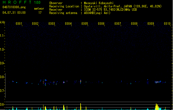The image size is (173, 110).
Task: Click the A504HB(yagi 4el) antenna text
Action: 97,13
